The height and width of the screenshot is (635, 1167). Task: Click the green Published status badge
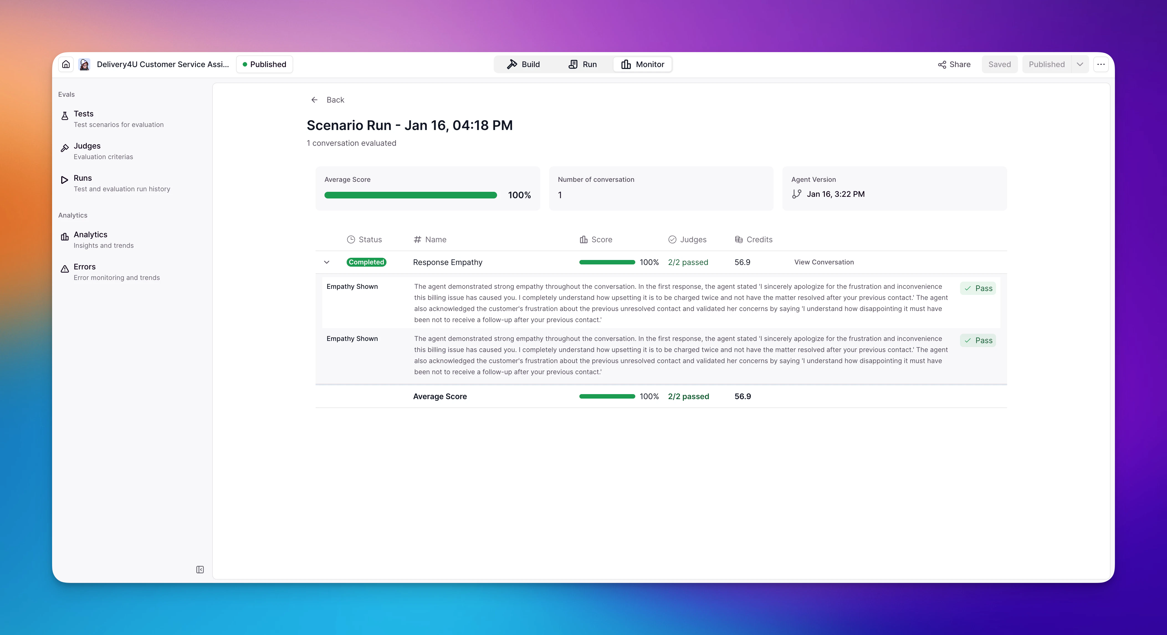(x=265, y=64)
